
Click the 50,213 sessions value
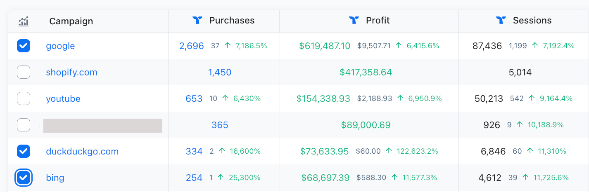pos(489,98)
